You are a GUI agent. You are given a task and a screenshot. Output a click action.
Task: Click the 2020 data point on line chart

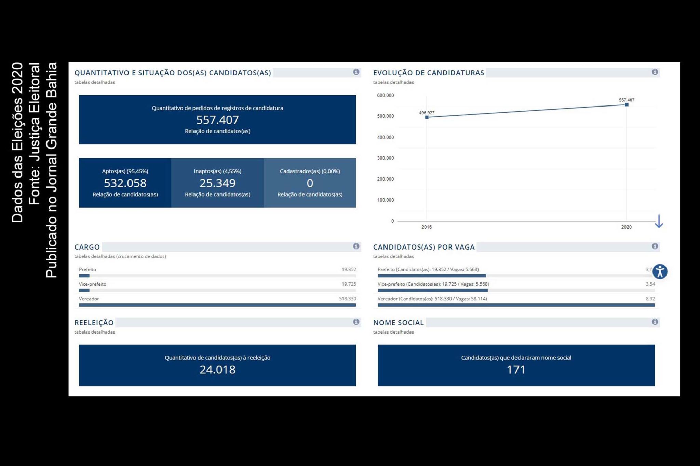click(x=626, y=105)
